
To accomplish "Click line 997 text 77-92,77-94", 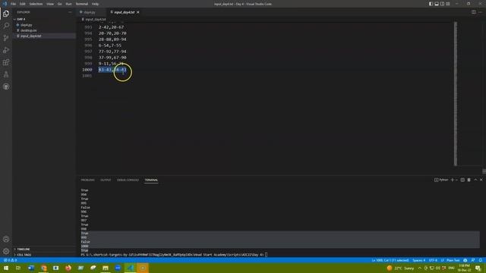I will (x=112, y=52).
